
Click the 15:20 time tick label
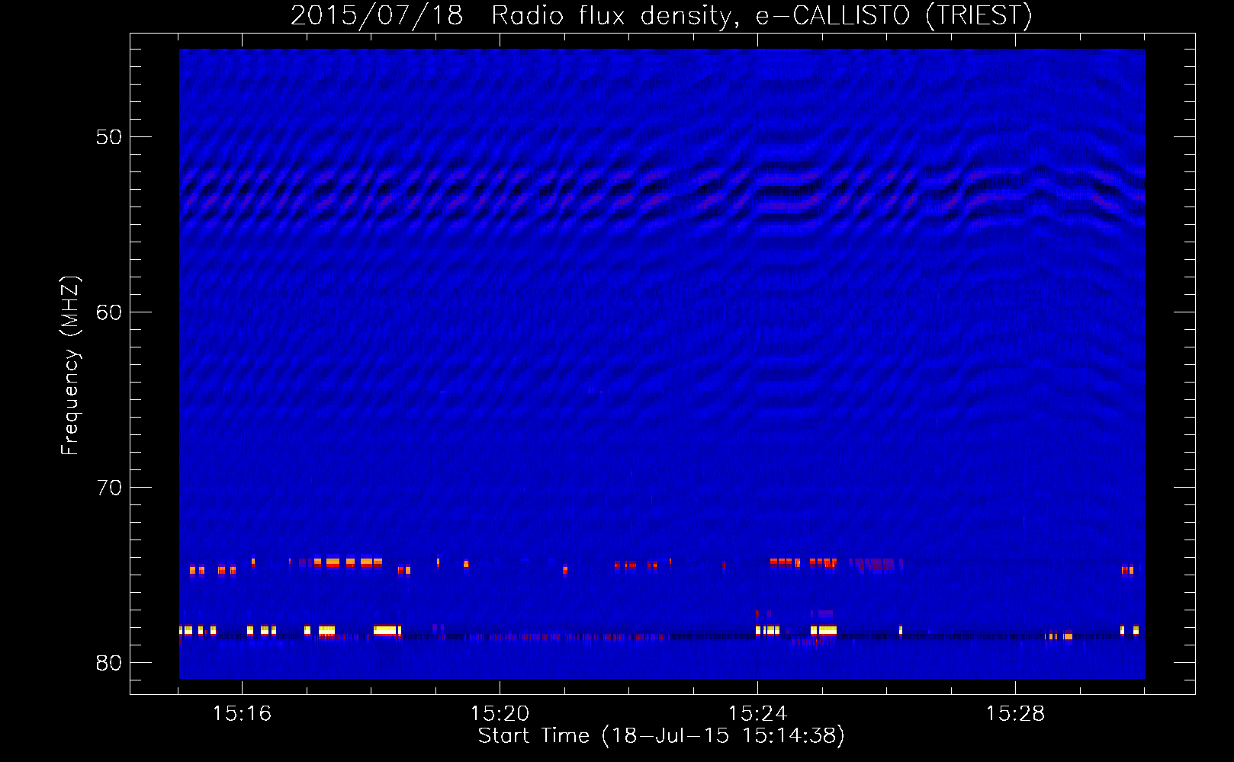(x=500, y=713)
